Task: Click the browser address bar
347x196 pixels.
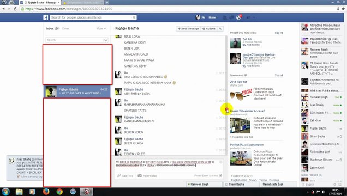Action: (x=177, y=9)
